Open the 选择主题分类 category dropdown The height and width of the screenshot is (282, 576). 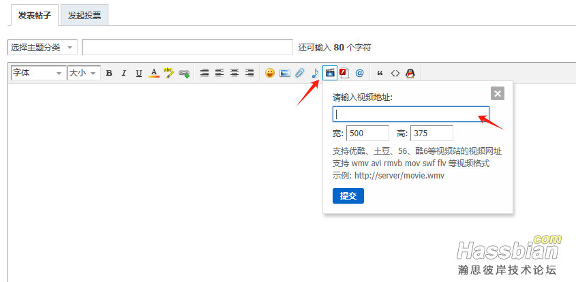coord(43,48)
